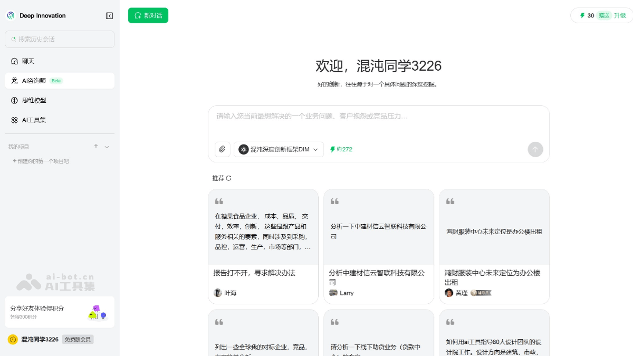Start a 新对话 with the green button
Screen dimensions: 633x356
click(x=148, y=16)
